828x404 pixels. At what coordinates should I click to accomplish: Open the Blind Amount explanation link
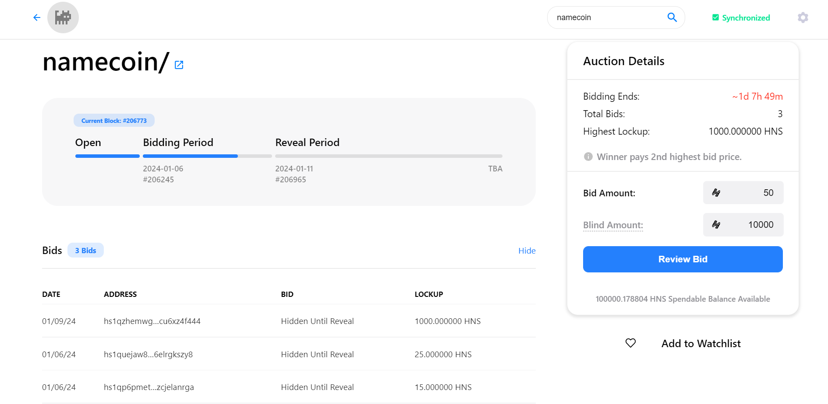[613, 225]
